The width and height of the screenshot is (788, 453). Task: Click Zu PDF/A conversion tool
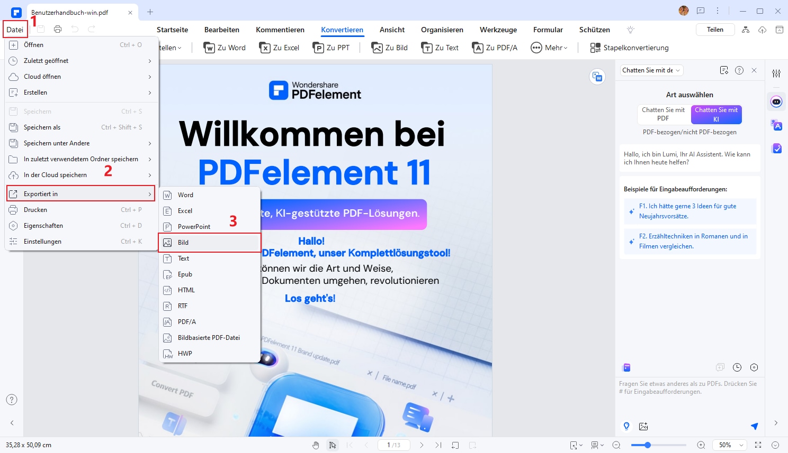tap(495, 48)
